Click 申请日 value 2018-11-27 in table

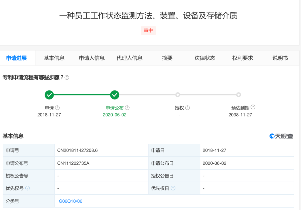tap(214, 151)
